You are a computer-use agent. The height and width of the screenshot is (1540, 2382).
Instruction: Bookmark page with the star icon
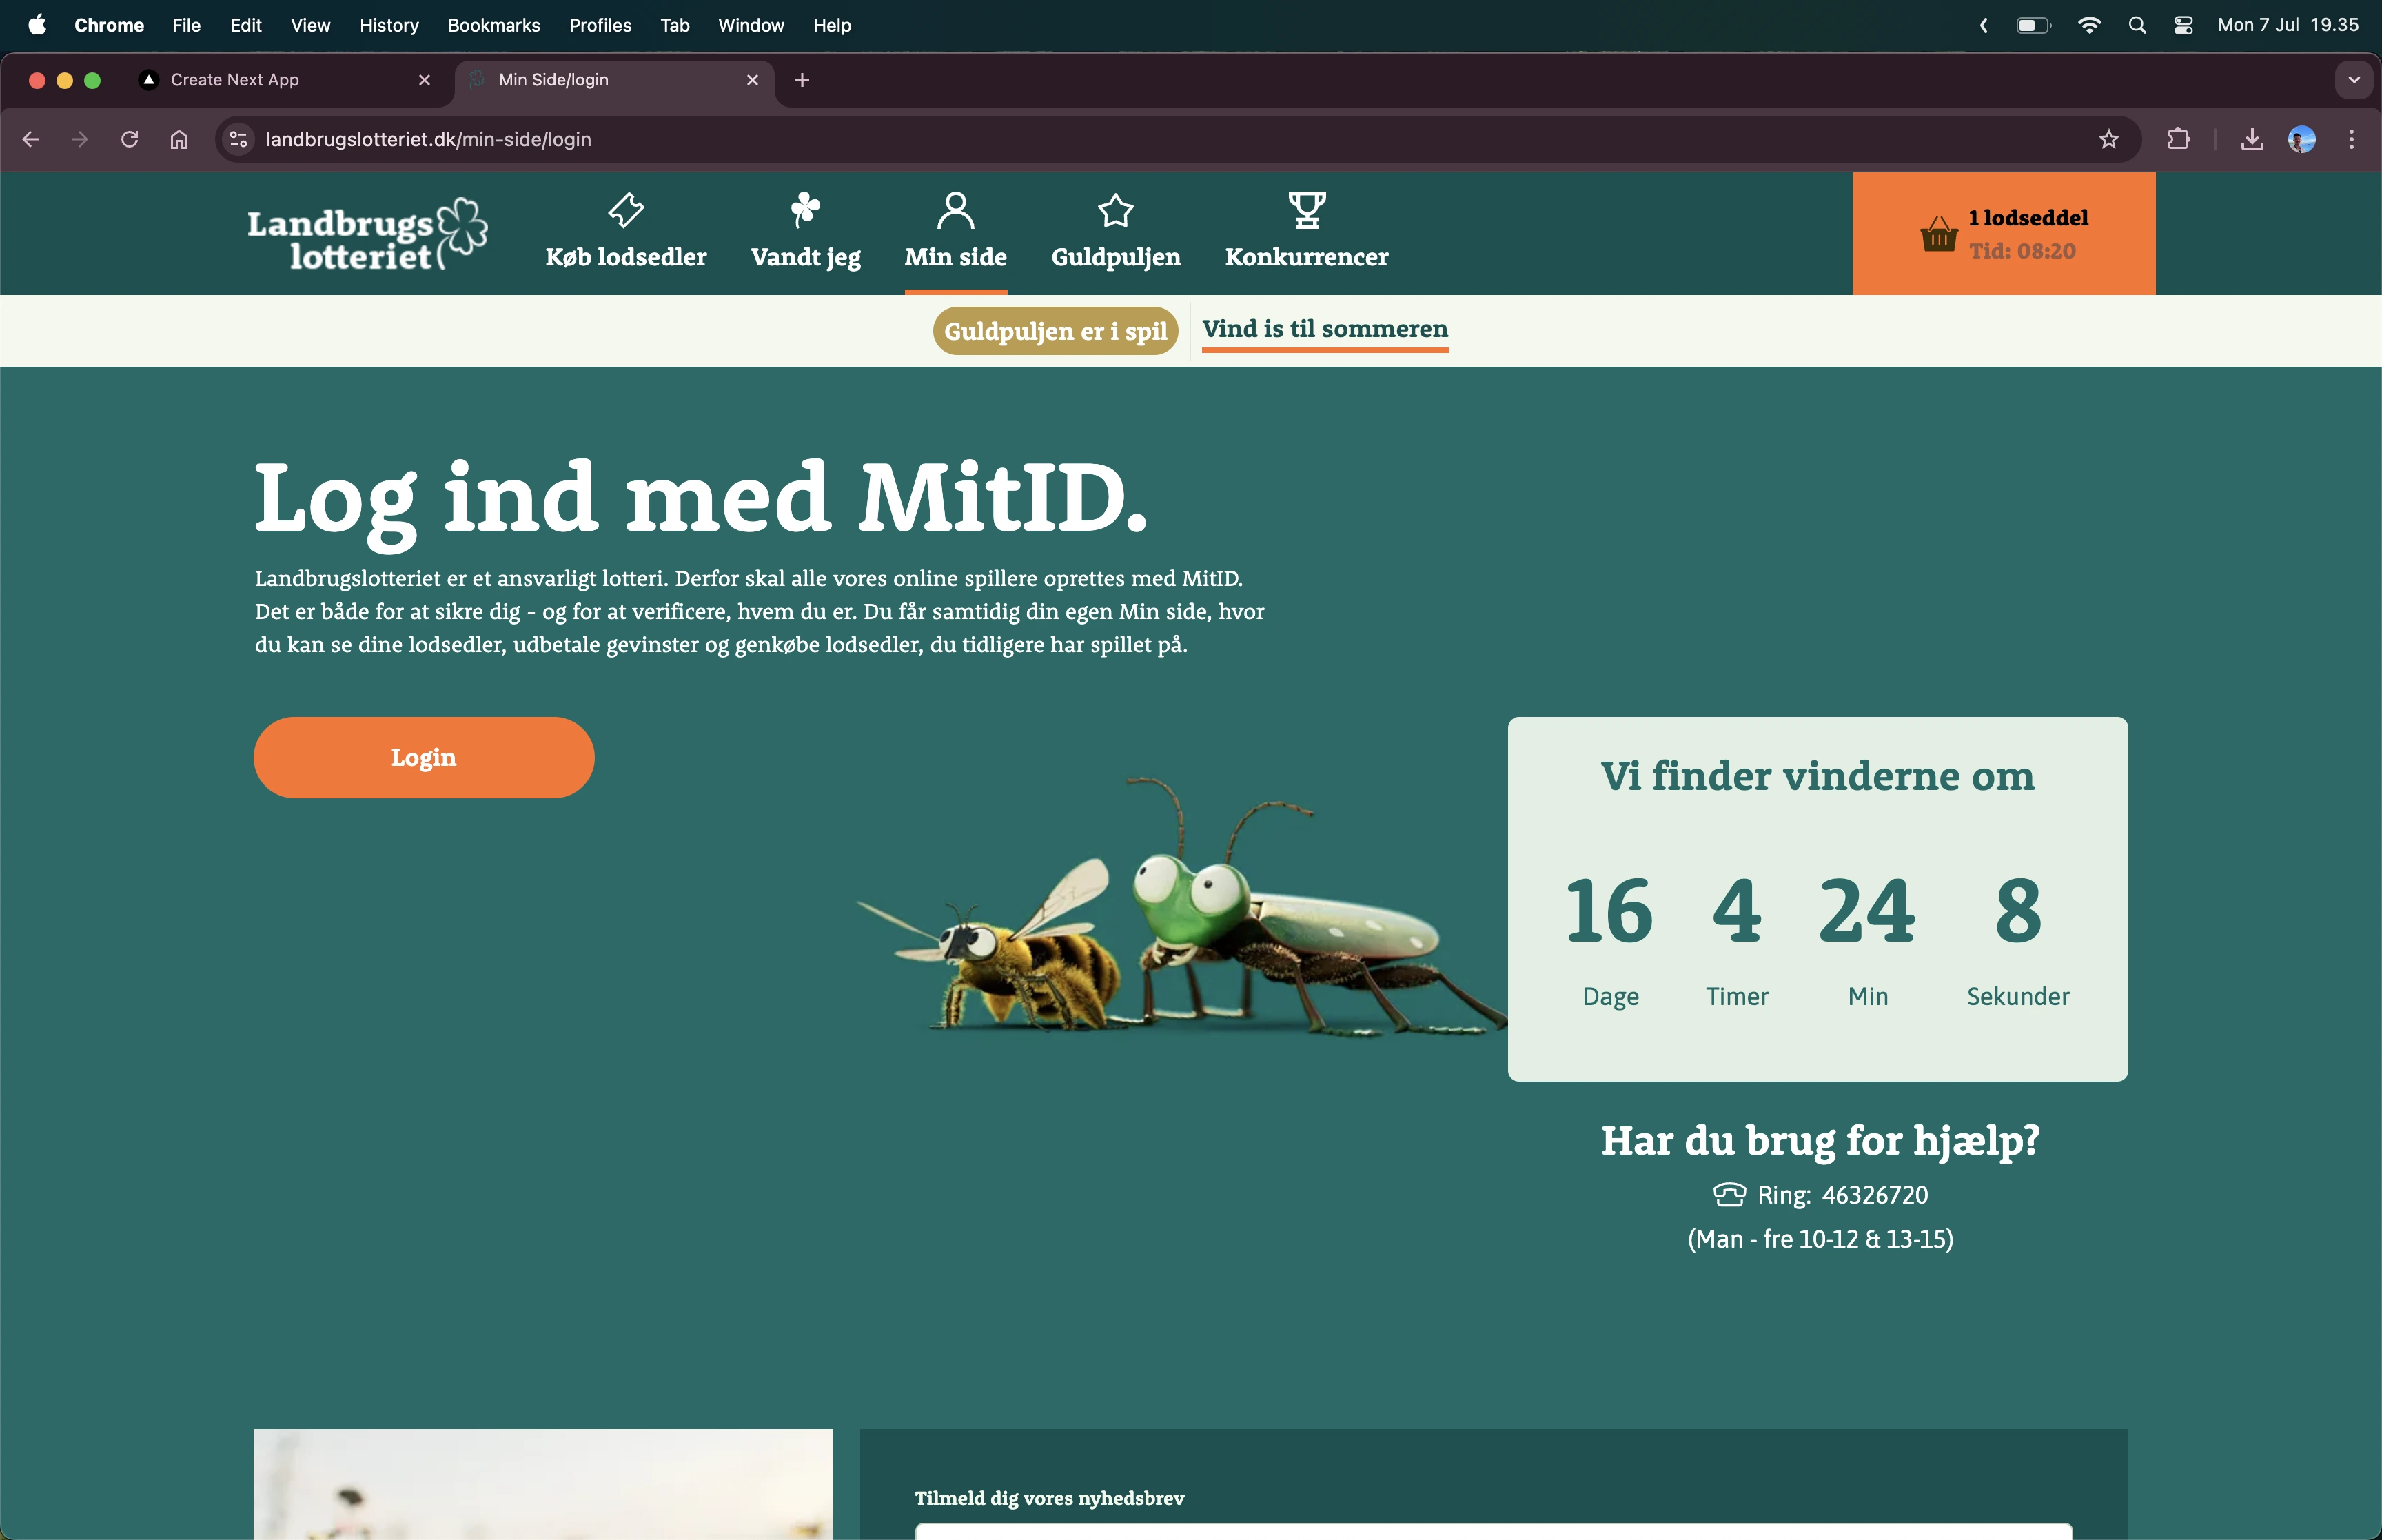click(x=2108, y=139)
